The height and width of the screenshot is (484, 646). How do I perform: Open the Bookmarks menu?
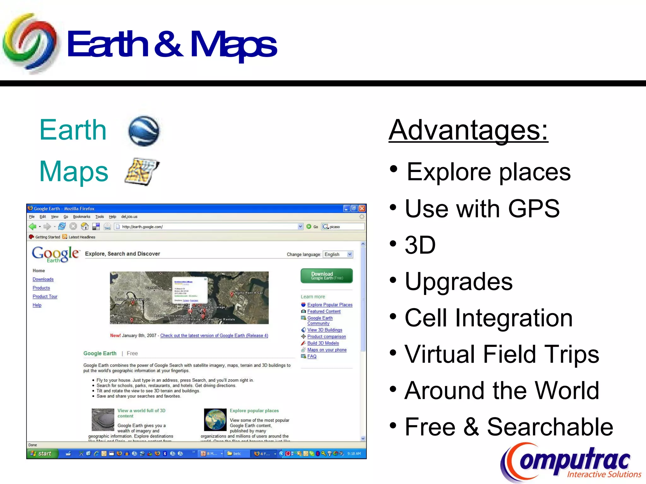[82, 216]
